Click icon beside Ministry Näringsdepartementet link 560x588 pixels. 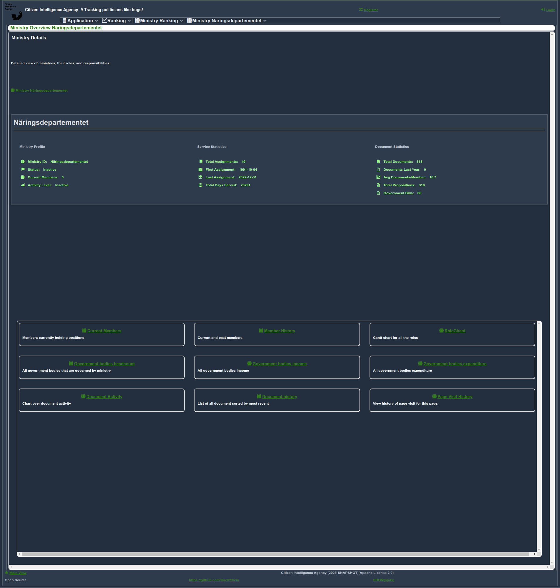13,91
